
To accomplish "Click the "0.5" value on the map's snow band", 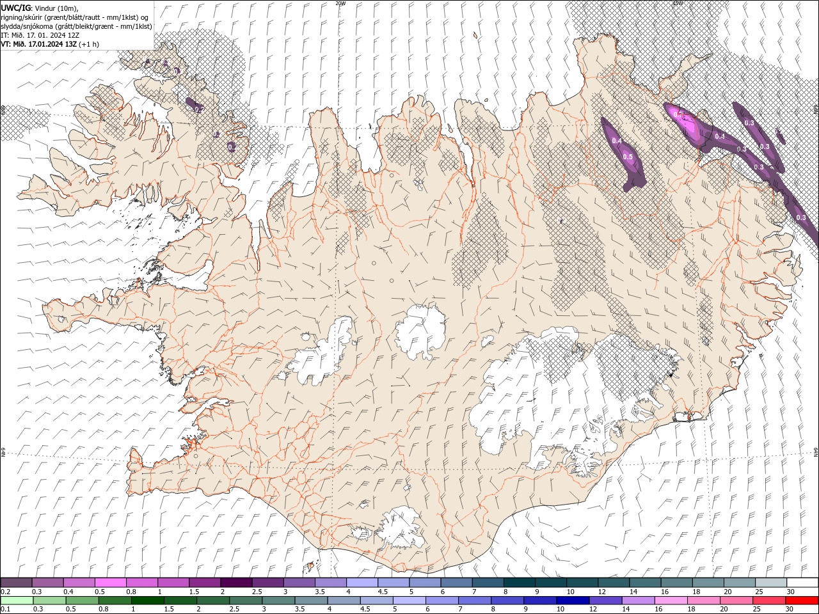I will tap(628, 157).
